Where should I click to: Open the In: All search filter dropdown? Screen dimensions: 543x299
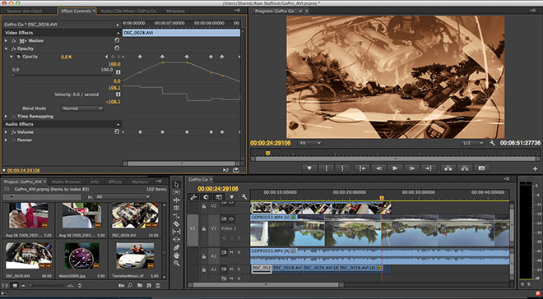pos(123,196)
